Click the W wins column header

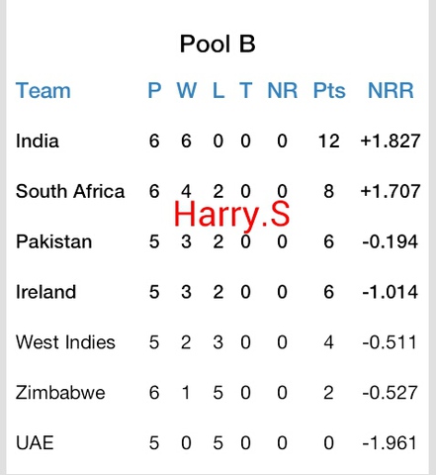click(x=187, y=90)
